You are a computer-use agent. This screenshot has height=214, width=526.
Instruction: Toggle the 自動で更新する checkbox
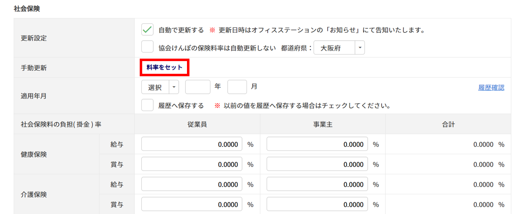[147, 30]
